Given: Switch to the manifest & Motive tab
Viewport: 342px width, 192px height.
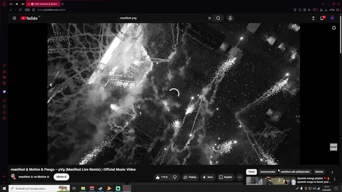Looking at the screenshot, I should pos(43,4).
